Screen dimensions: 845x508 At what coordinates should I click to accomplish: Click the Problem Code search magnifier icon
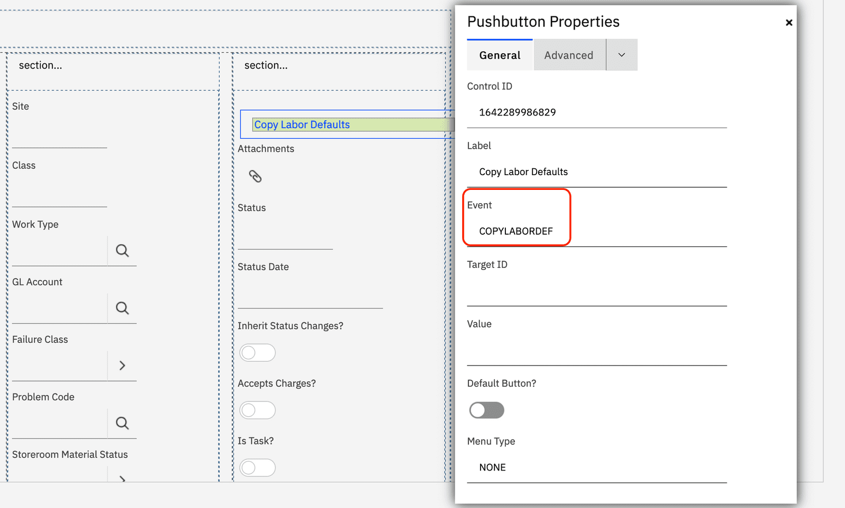point(122,423)
